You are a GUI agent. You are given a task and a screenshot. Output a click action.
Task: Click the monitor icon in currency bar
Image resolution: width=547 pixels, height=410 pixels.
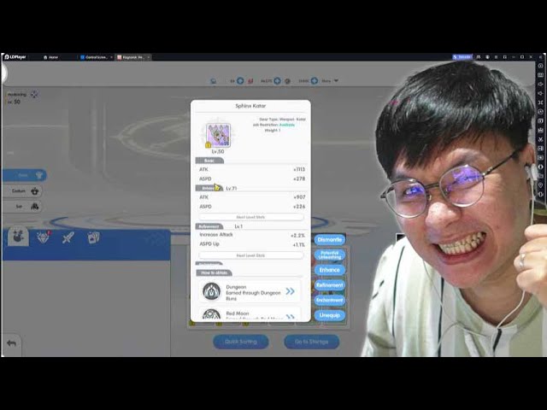coord(214,81)
